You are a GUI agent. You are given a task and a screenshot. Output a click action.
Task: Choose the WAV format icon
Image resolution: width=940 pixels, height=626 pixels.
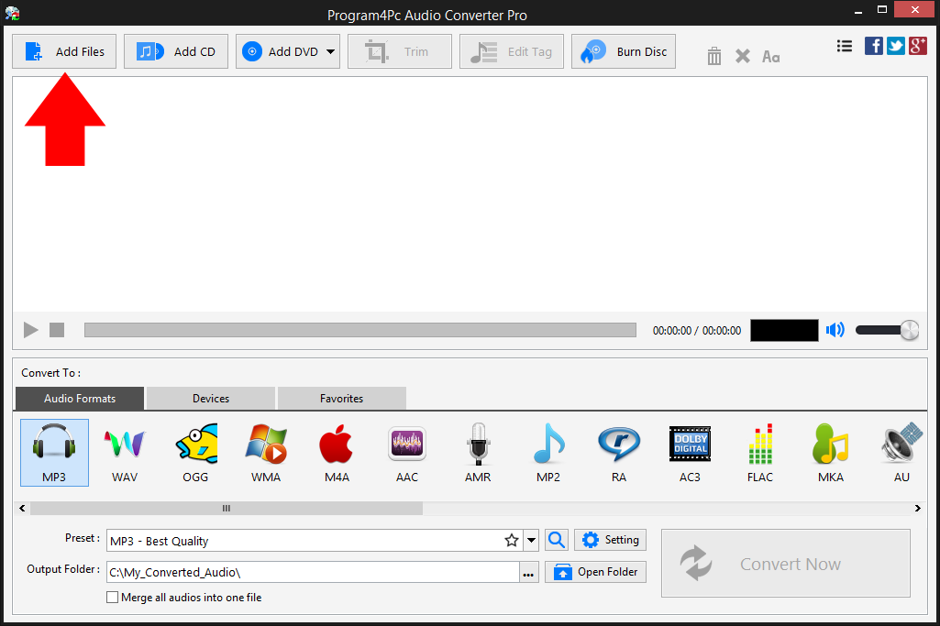coord(124,451)
